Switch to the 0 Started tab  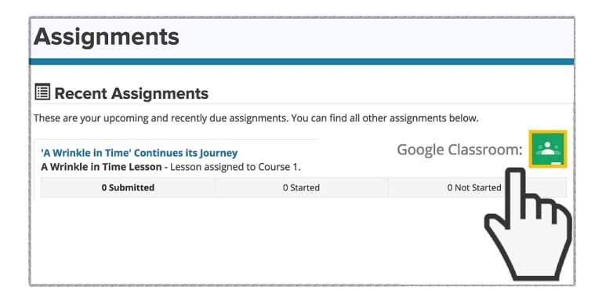point(301,187)
